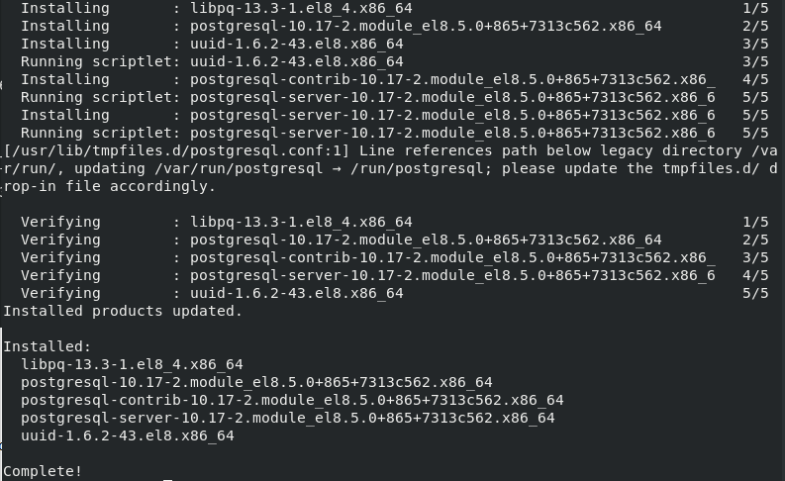Click installed postgresql-10.17-2 module package entry

(256, 382)
